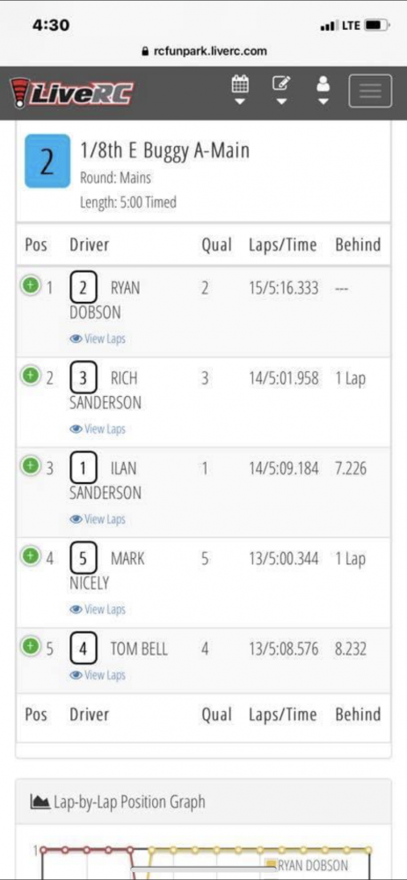Expand Rich Sanderson's row with green plus
Viewport: 407px width, 880px height.
(x=31, y=376)
